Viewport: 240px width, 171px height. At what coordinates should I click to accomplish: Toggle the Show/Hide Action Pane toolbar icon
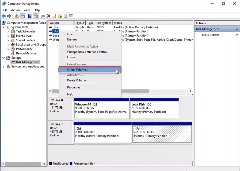36,16
